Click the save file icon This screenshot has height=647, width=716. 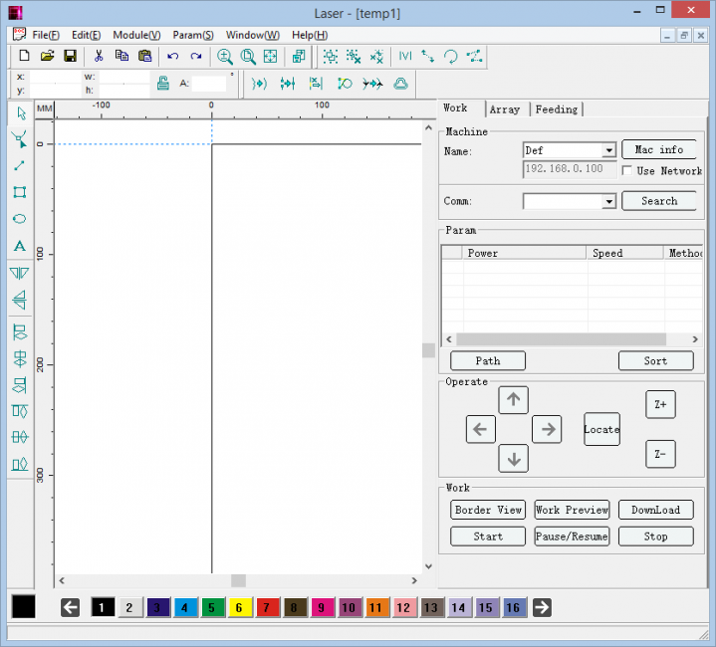click(71, 57)
